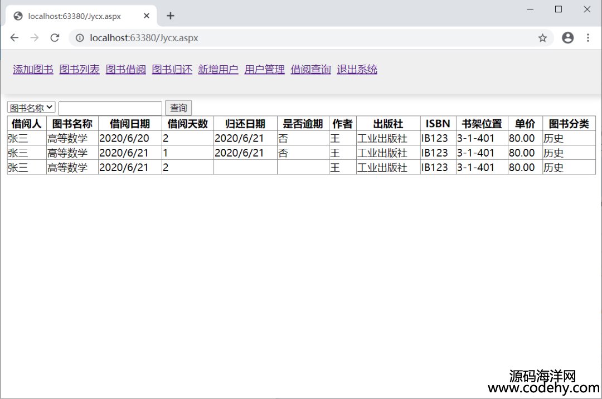
Task: Go to 新增用户 page
Action: click(218, 70)
